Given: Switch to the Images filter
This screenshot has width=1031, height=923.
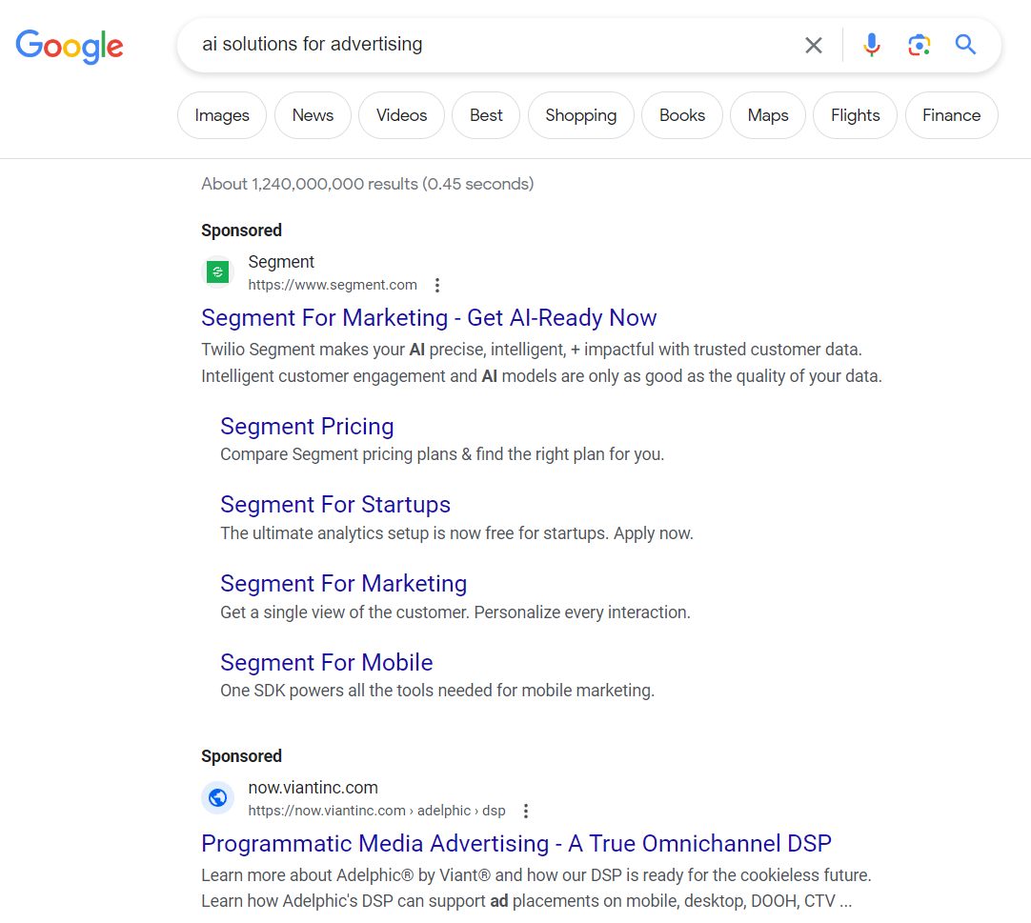Looking at the screenshot, I should point(222,115).
